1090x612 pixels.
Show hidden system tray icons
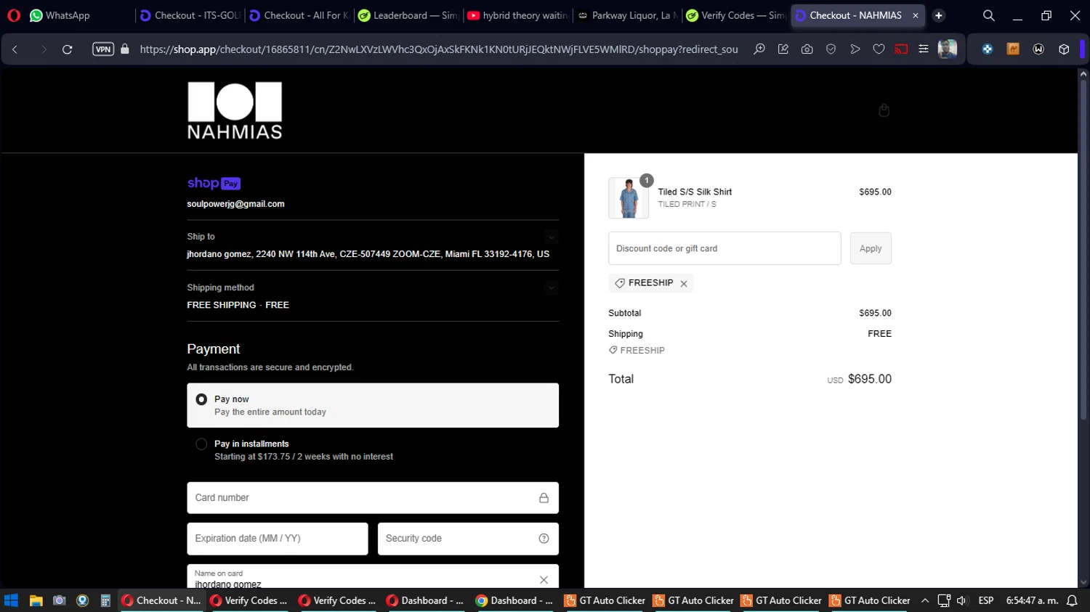coord(925,600)
